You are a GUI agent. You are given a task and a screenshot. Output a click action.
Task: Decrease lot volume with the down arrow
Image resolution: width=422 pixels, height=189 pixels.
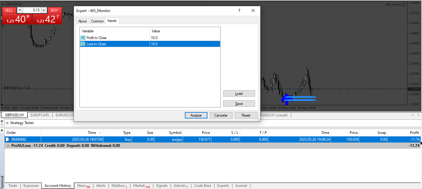click(x=20, y=10)
